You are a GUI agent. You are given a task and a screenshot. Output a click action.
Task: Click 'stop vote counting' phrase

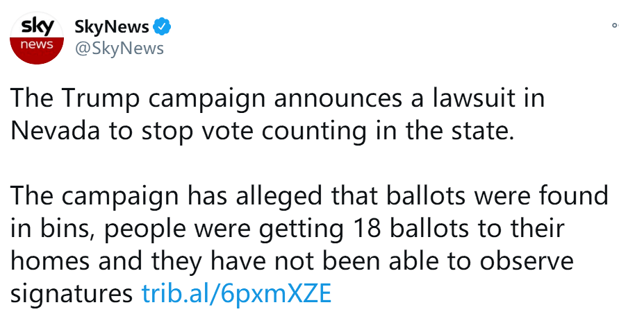click(x=254, y=132)
